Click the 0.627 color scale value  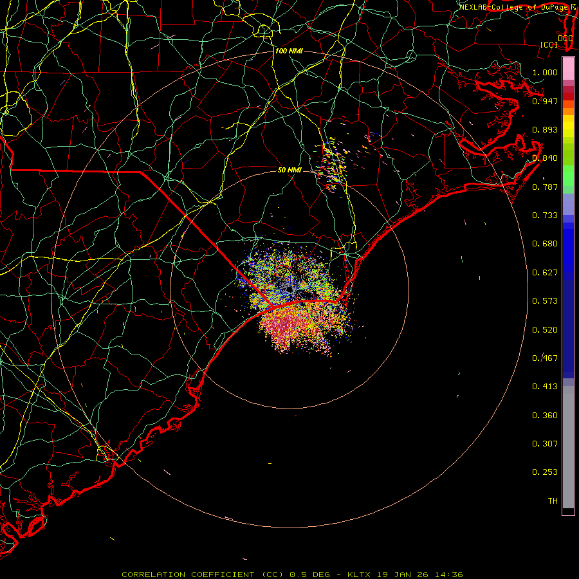coord(545,273)
